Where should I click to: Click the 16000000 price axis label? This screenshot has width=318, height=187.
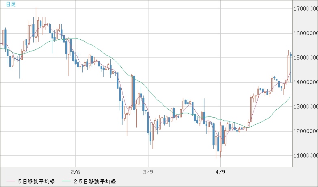(x=306, y=33)
